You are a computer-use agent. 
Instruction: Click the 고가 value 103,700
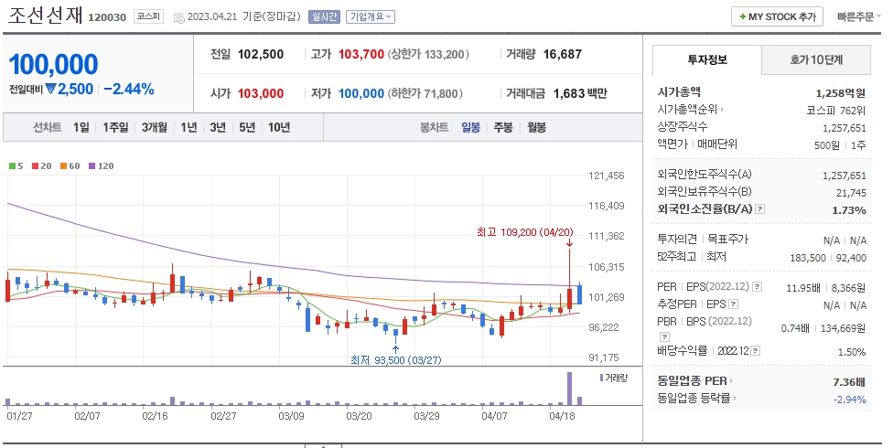(361, 54)
